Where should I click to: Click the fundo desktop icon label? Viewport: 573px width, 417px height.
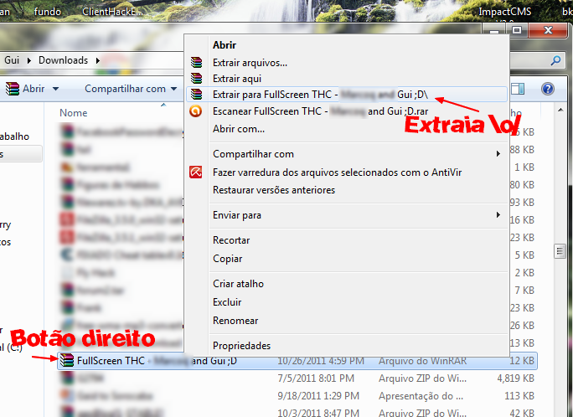click(48, 12)
